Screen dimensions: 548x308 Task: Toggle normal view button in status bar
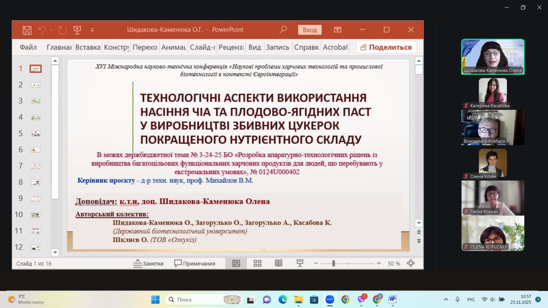pos(236,263)
